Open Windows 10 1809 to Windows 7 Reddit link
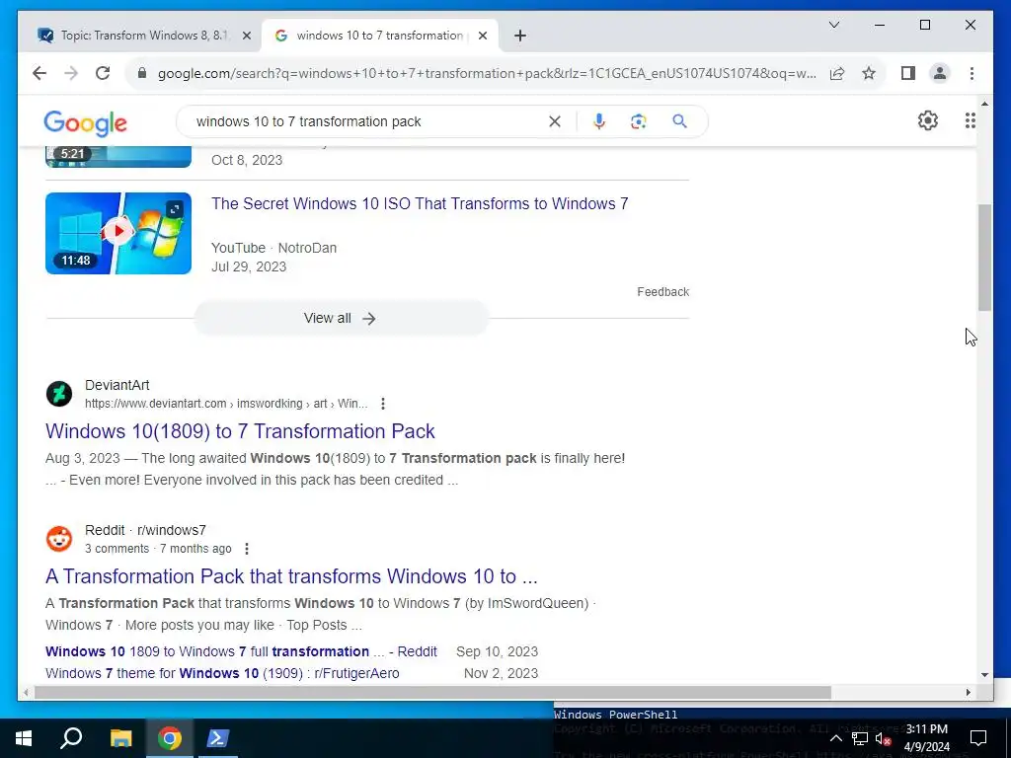Image resolution: width=1011 pixels, height=758 pixels. (241, 651)
